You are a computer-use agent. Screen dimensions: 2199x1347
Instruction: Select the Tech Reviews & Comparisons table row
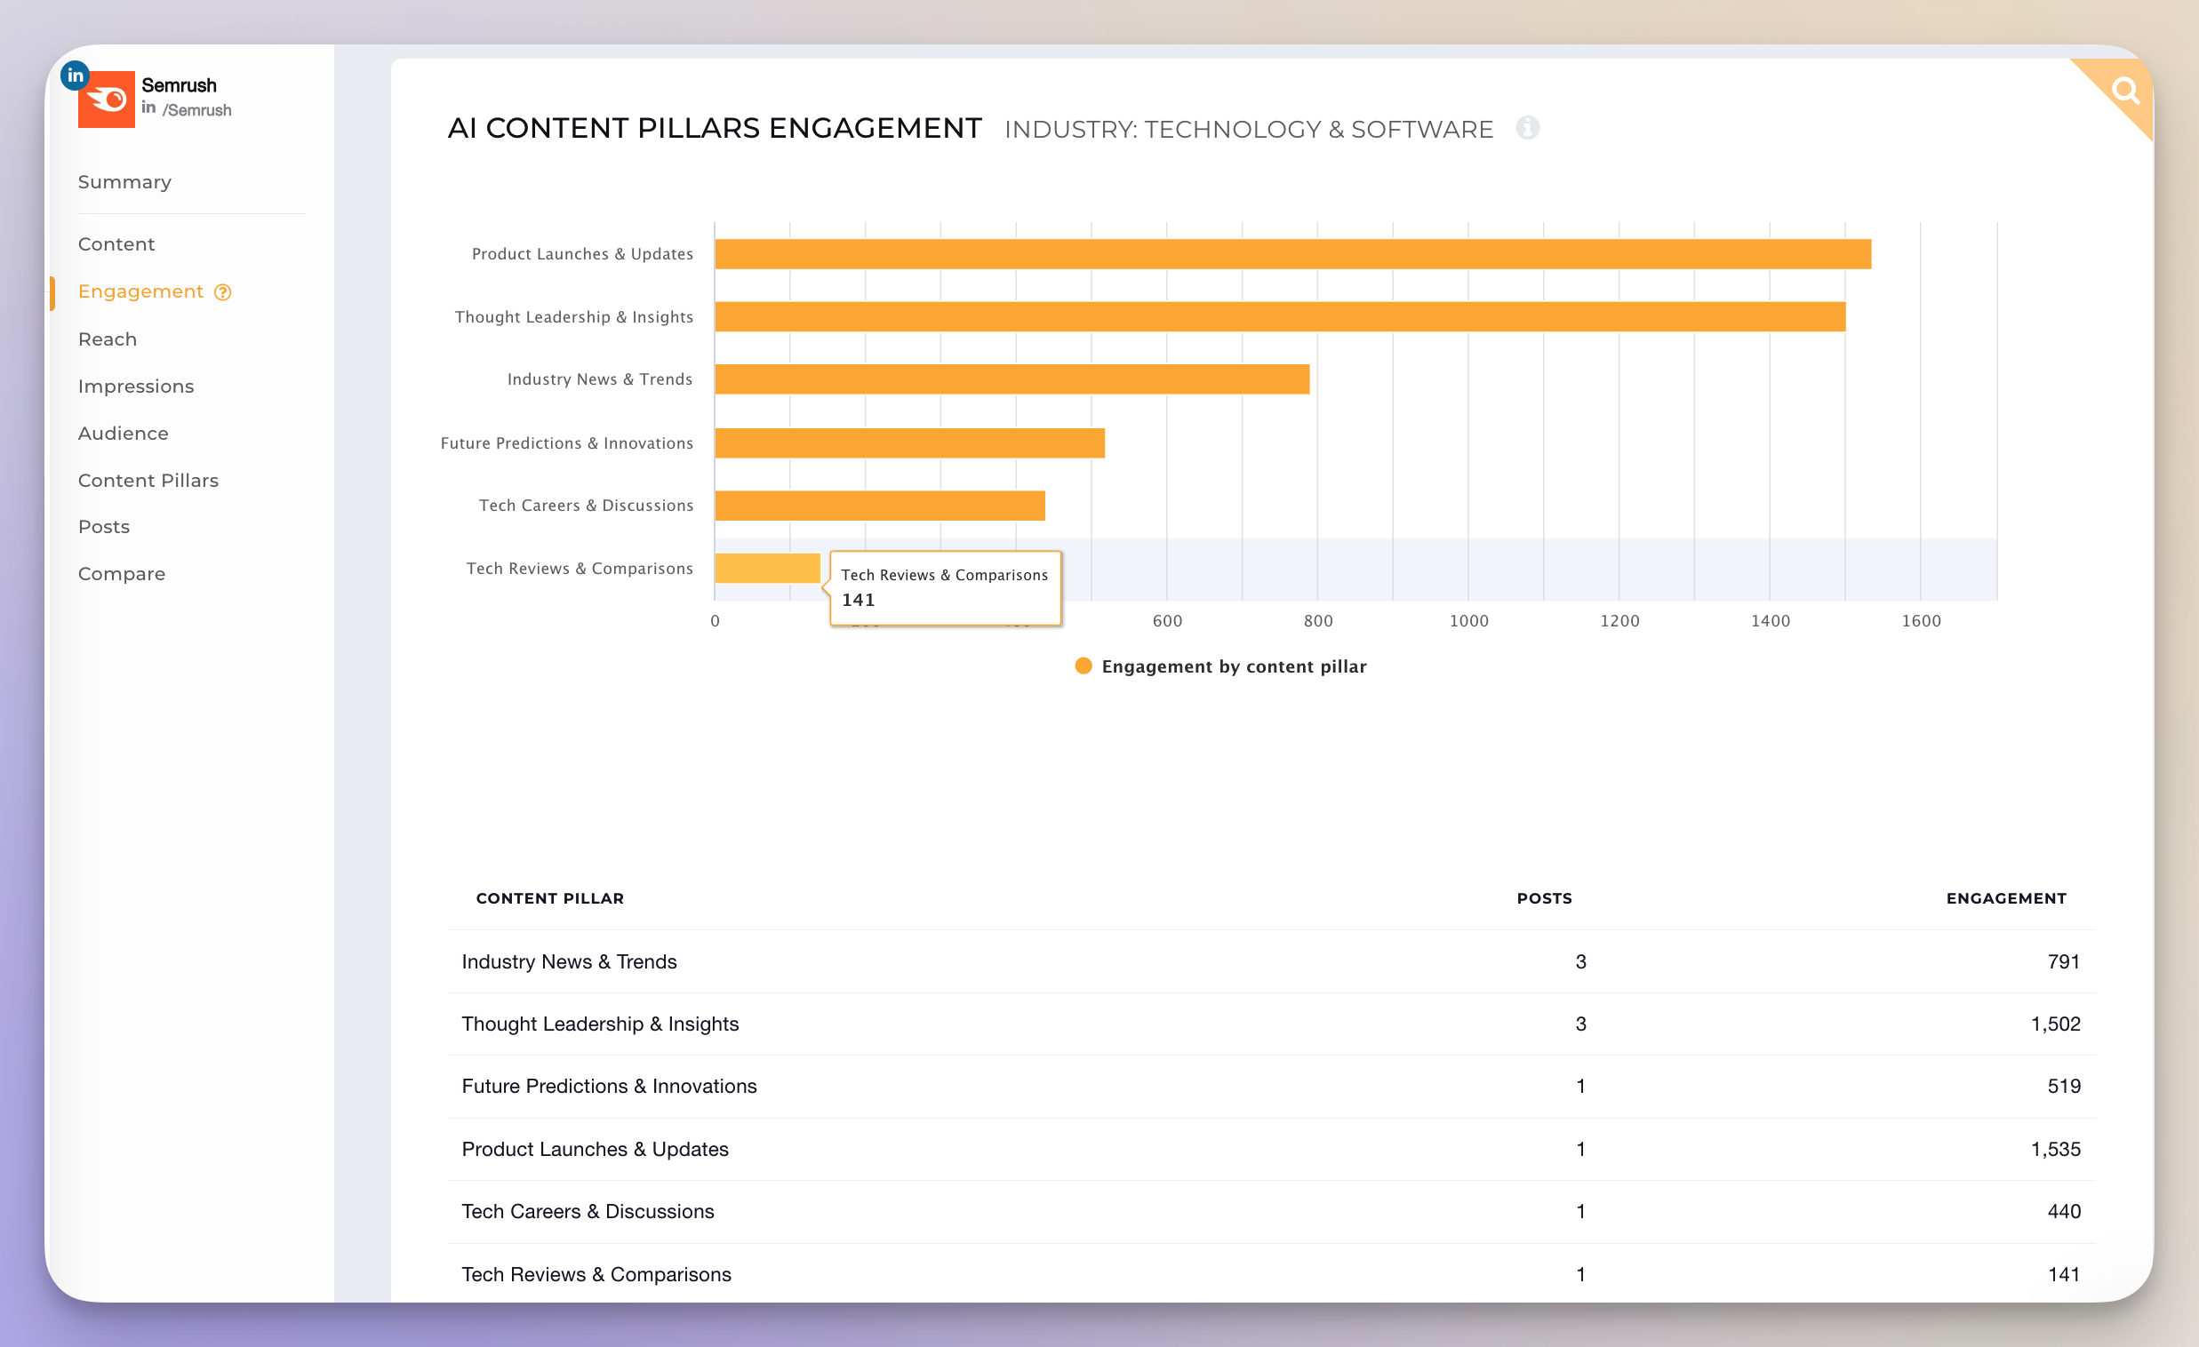[x=1271, y=1275]
